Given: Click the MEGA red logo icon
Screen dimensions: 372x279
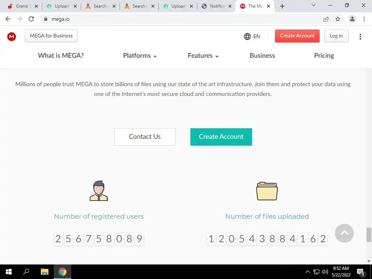Looking at the screenshot, I should 12,37.
